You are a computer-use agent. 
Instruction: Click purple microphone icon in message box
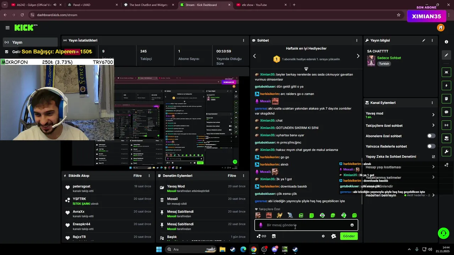(261, 225)
